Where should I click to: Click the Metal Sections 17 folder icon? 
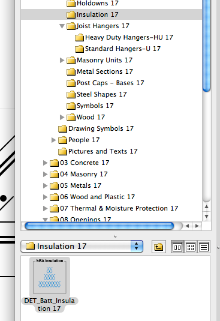click(x=71, y=71)
